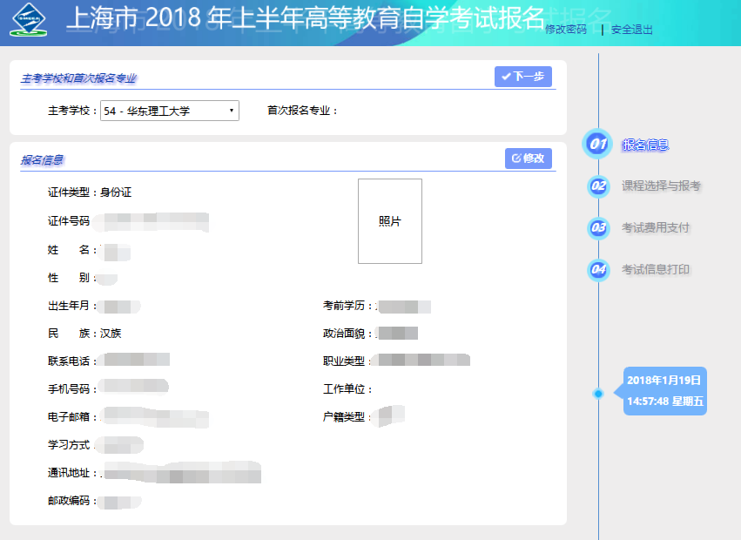The height and width of the screenshot is (540, 741).
Task: Click the step 02 circle icon
Action: (597, 186)
